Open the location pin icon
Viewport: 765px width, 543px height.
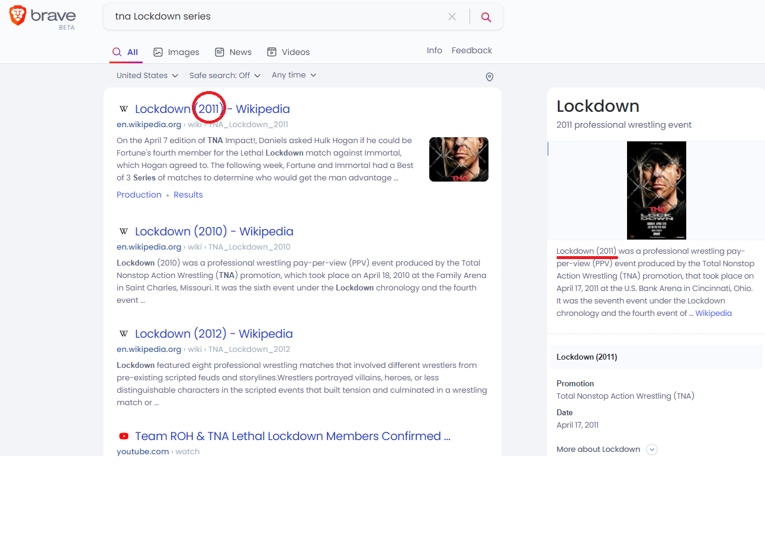pos(489,77)
